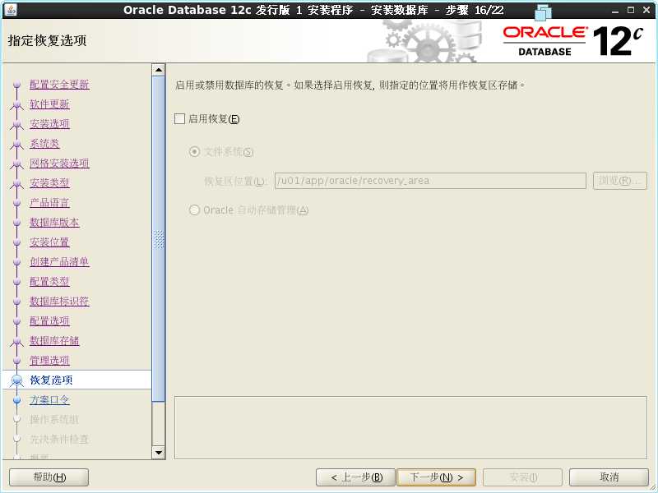Go back with 上一步 button

[x=355, y=477]
